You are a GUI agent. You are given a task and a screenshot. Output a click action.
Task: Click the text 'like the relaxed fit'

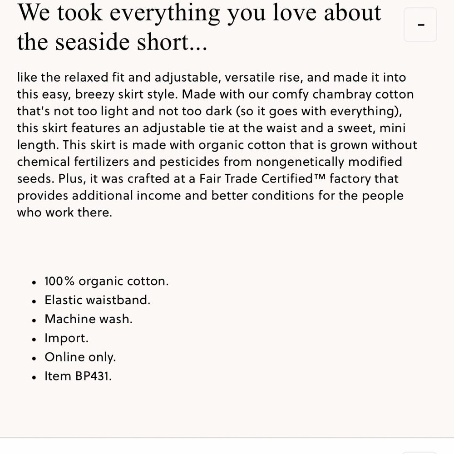click(x=71, y=77)
